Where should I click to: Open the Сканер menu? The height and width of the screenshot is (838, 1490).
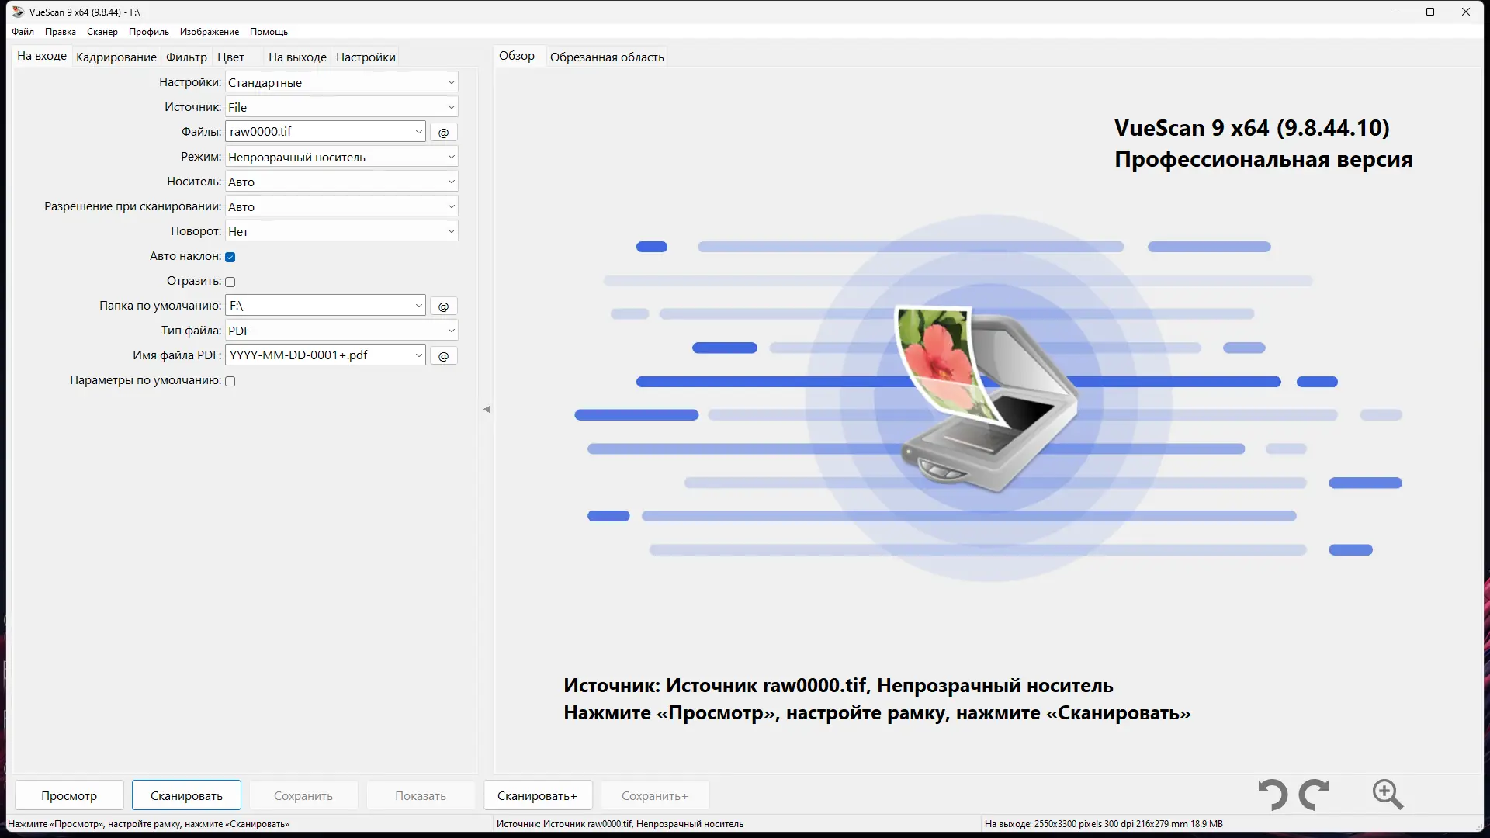[x=102, y=32]
